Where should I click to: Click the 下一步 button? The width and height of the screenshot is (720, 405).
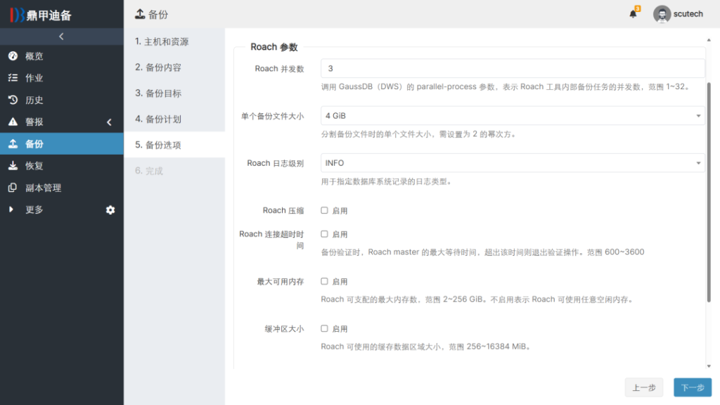click(692, 387)
